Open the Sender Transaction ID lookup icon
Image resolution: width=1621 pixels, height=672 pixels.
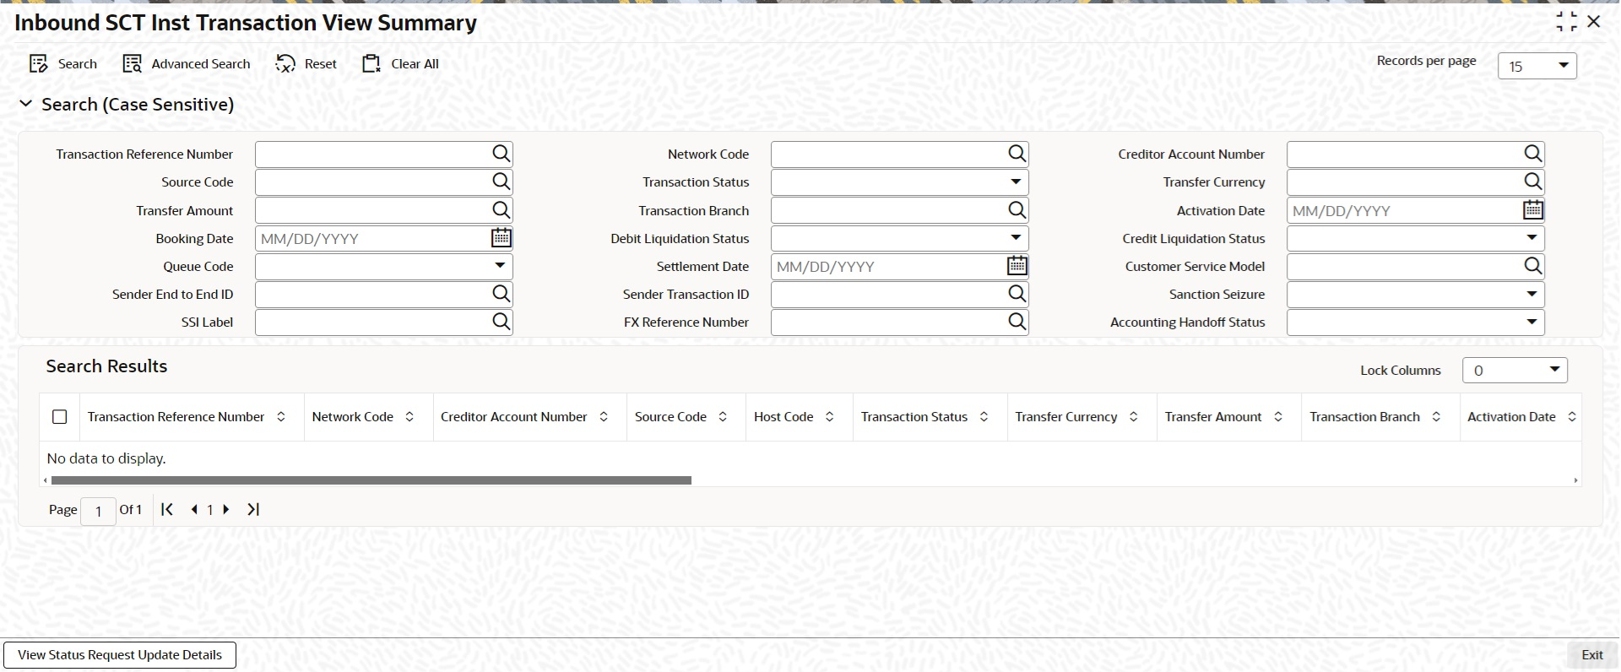[1017, 294]
